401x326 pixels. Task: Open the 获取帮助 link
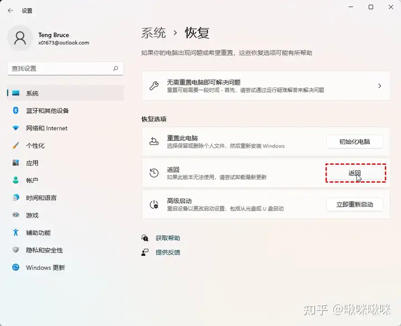click(168, 238)
